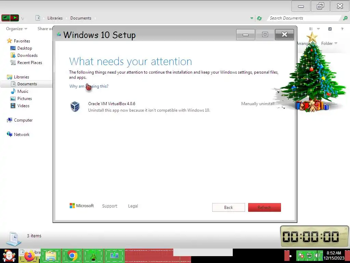Image resolution: width=350 pixels, height=263 pixels.
Task: Focus the Search Documents field
Action: 304,18
